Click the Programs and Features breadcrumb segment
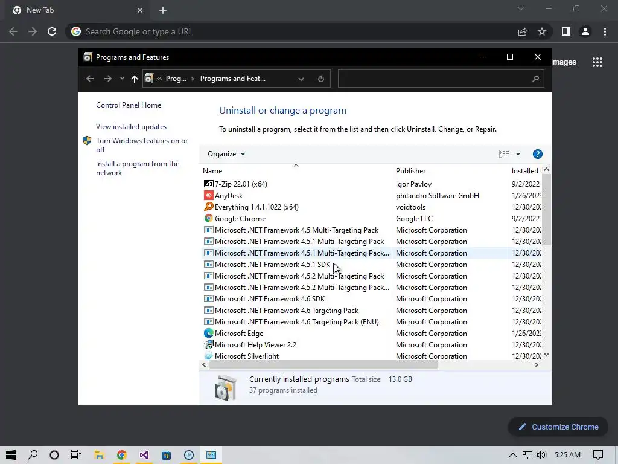 (232, 79)
